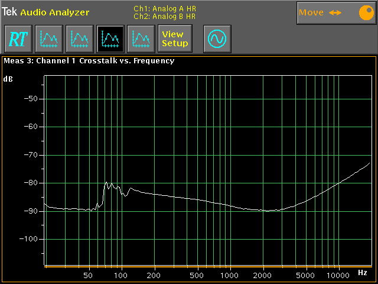
Task: Click the dB vertical axis label
Action: pos(8,79)
